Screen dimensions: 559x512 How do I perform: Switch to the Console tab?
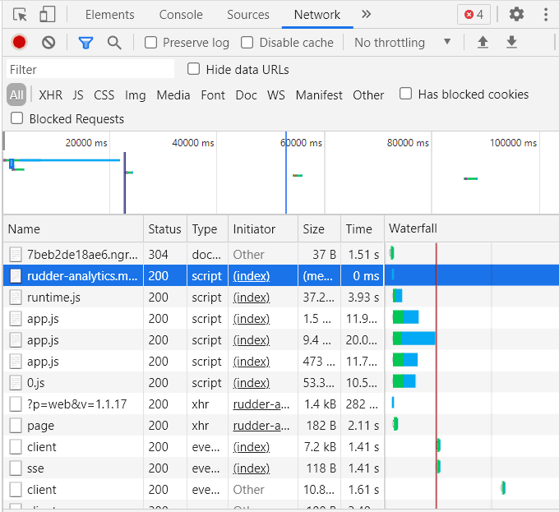coord(181,14)
